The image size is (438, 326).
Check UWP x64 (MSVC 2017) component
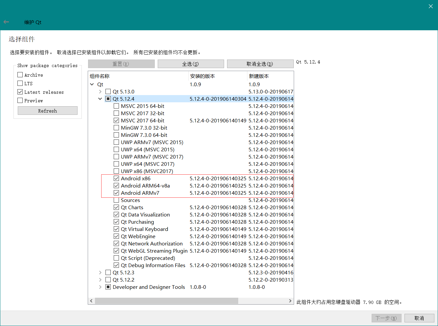(x=116, y=164)
